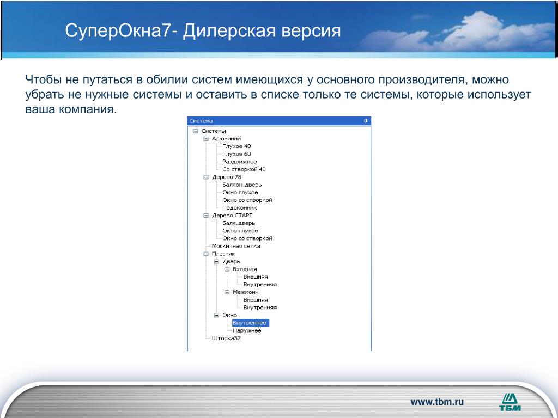The width and height of the screenshot is (558, 418).
Task: Click the Системы root label
Action: coord(214,131)
